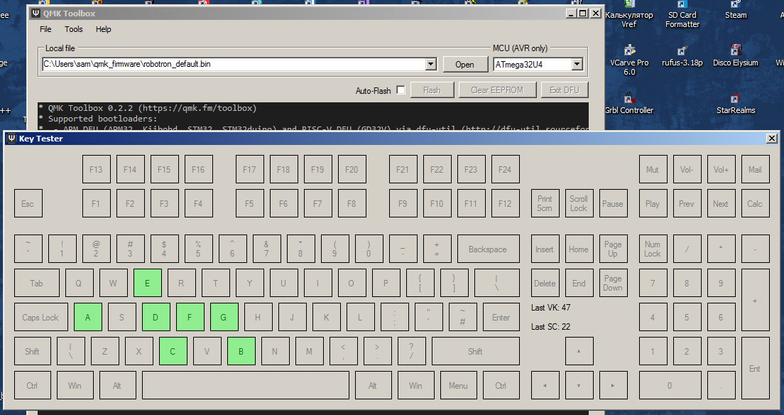Click the F1 key
This screenshot has width=784, height=415.
(x=96, y=203)
